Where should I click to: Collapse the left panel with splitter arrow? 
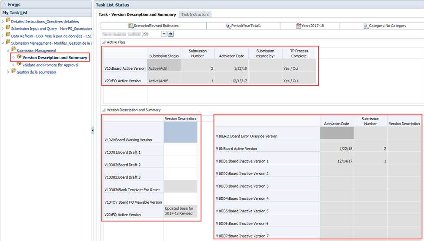coord(93,130)
